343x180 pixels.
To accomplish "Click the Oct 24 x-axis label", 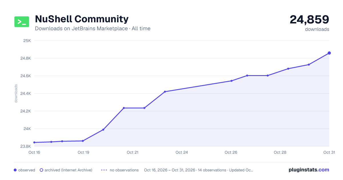I will pyautogui.click(x=182, y=152).
